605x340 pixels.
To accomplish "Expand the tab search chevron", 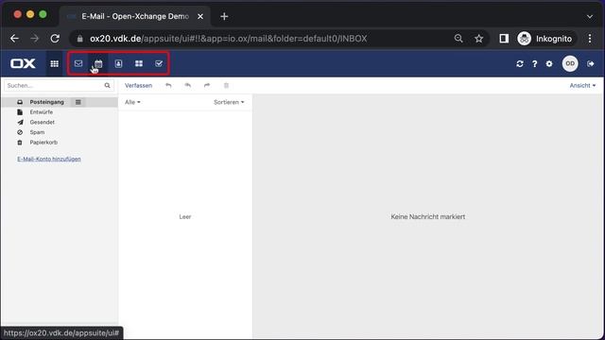I will pyautogui.click(x=590, y=17).
